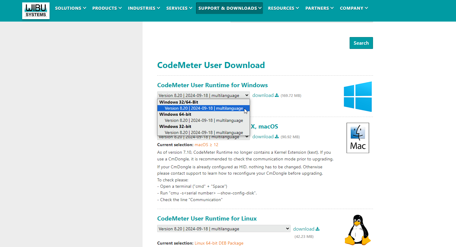Viewport: 456px width, 247px height.
Task: Select Version 8.20 under Windows 32-bit
Action: (203, 132)
